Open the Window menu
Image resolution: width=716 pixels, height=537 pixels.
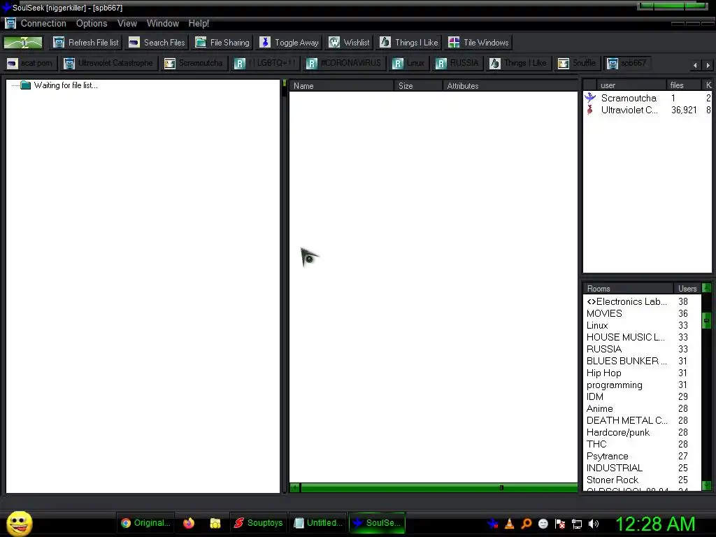162,23
